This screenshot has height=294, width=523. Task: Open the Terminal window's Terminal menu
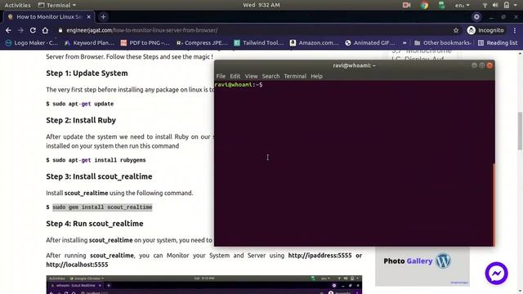pyautogui.click(x=295, y=76)
